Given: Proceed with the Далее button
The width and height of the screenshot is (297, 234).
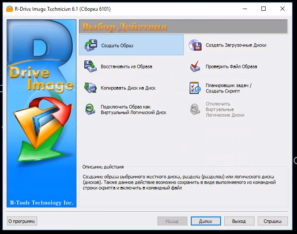Looking at the screenshot, I should point(206,221).
